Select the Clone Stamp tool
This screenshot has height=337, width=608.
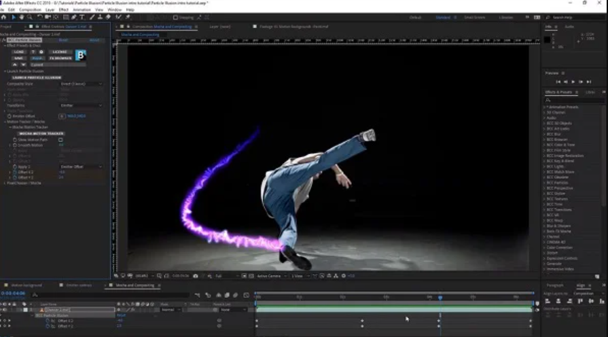[x=100, y=18]
